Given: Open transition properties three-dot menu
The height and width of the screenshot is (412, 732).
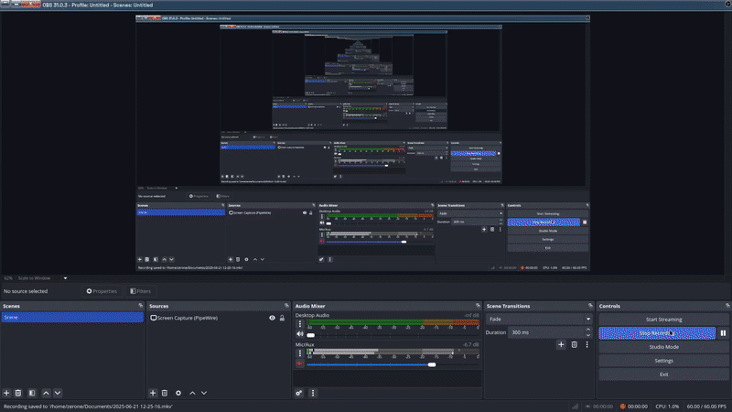Looking at the screenshot, I should [587, 345].
